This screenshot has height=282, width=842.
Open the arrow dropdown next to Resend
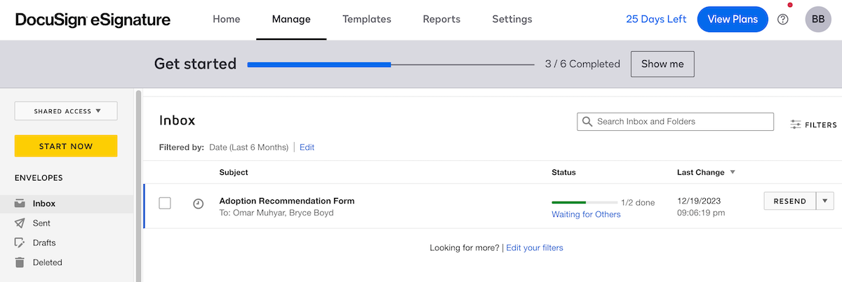(824, 202)
